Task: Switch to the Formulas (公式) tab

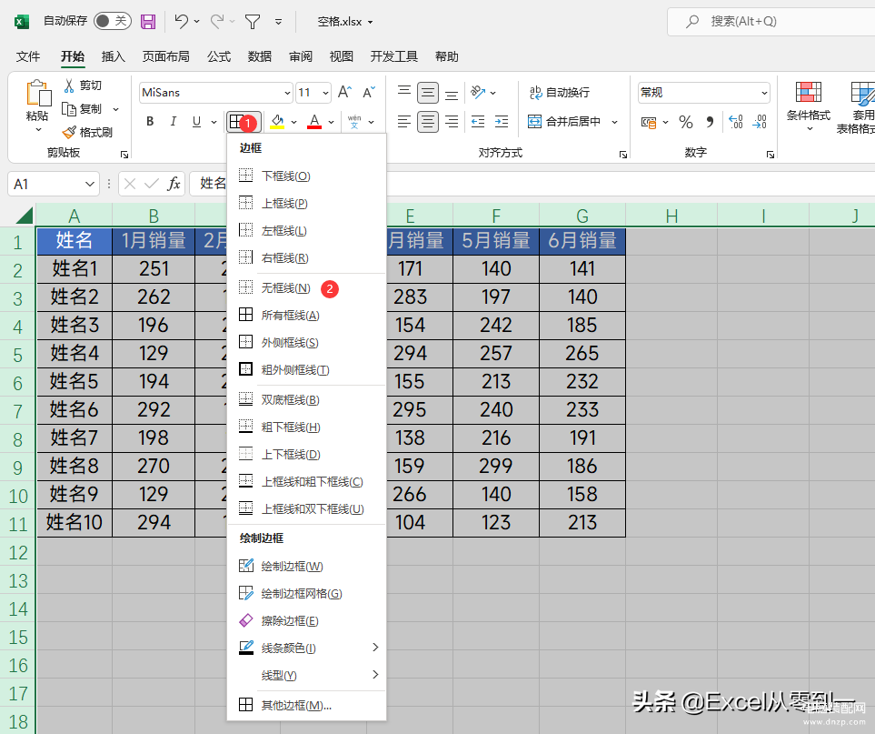Action: point(219,56)
